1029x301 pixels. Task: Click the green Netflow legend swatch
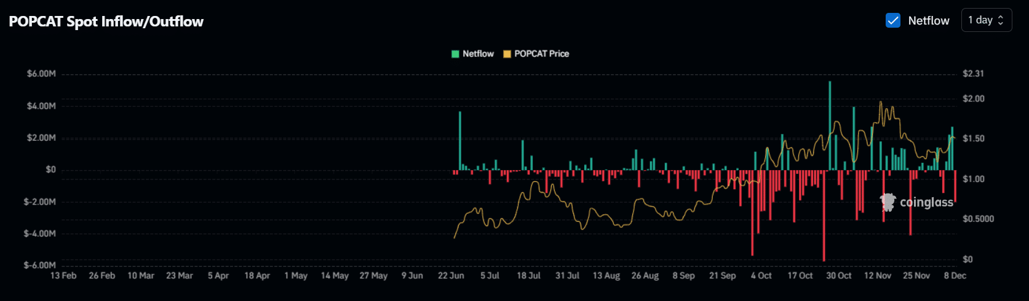pos(455,54)
